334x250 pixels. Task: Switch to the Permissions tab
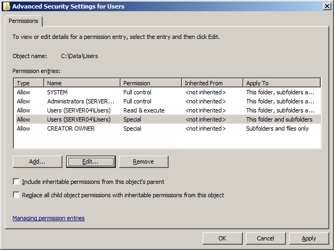point(23,21)
